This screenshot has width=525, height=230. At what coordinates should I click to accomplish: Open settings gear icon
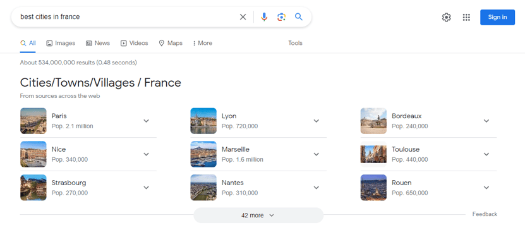[x=446, y=18]
